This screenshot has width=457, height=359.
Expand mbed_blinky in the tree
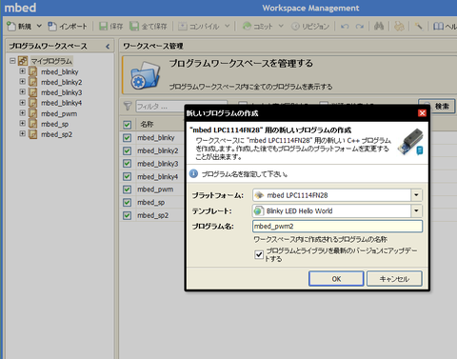(x=22, y=71)
